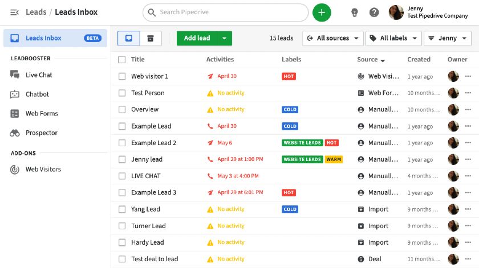This screenshot has width=479, height=268.
Task: Switch to inbox view icon button
Action: (129, 38)
